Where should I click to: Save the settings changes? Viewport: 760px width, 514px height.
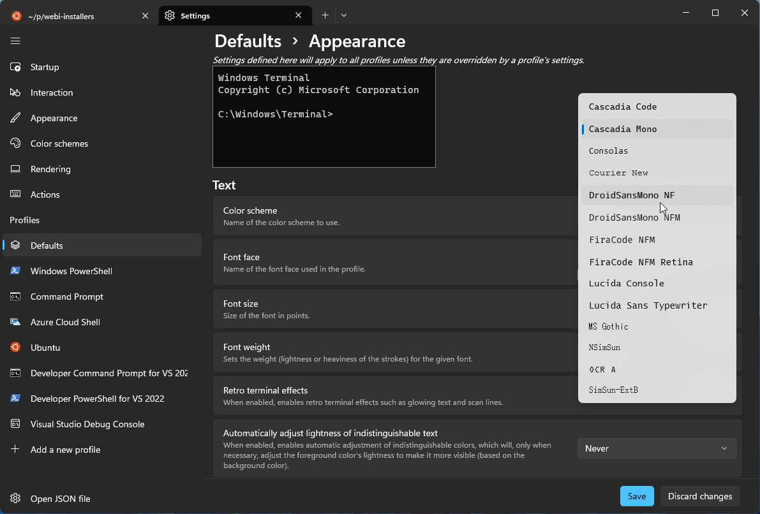pos(636,496)
